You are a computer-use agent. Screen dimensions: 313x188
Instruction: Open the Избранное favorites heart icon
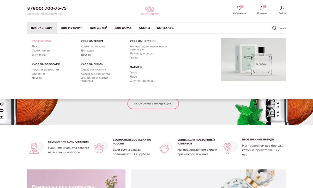pyautogui.click(x=239, y=8)
